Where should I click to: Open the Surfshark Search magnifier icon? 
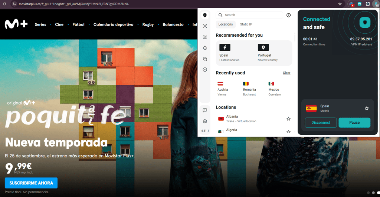pyautogui.click(x=205, y=59)
